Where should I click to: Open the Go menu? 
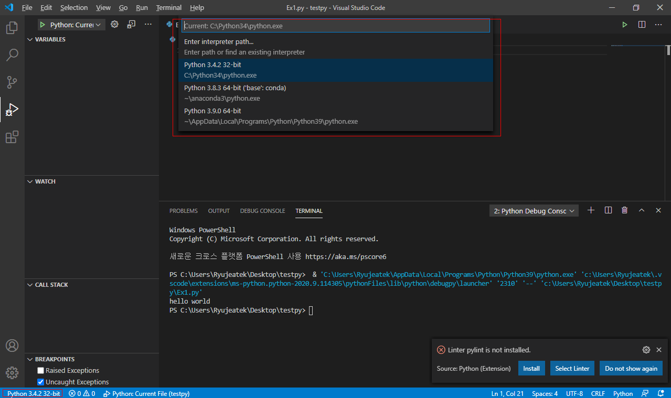(x=123, y=8)
